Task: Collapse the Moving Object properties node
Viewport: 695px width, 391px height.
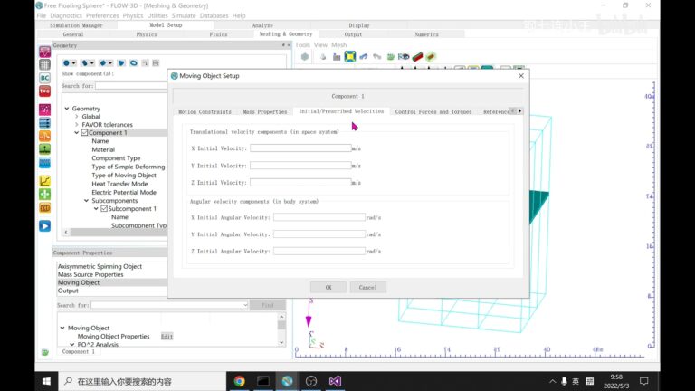Action: (62, 328)
